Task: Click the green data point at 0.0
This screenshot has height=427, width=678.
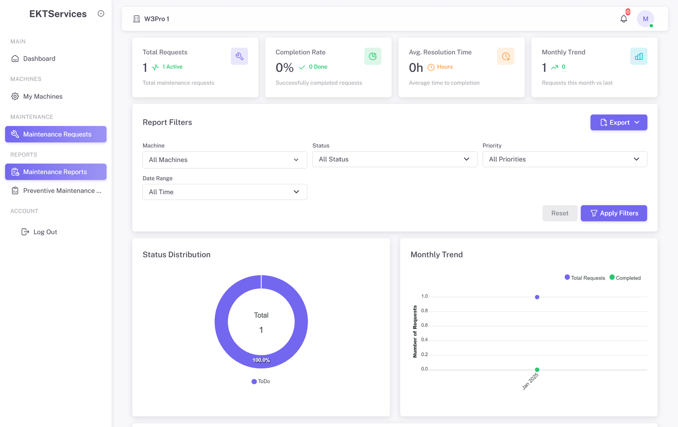Action: [x=537, y=370]
